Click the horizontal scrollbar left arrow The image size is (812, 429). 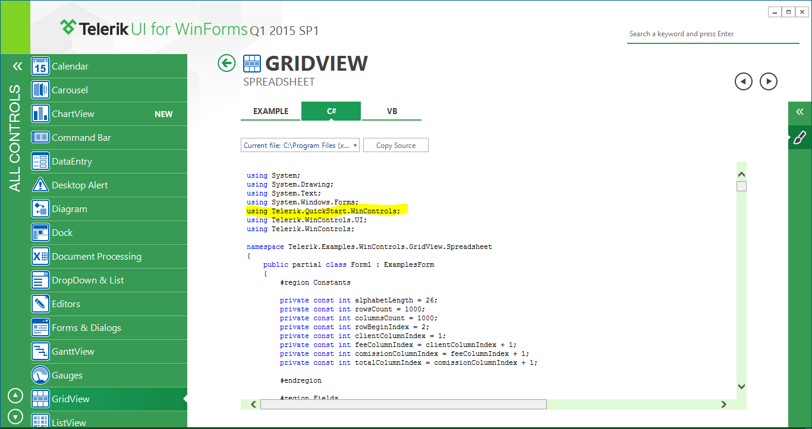tap(253, 405)
